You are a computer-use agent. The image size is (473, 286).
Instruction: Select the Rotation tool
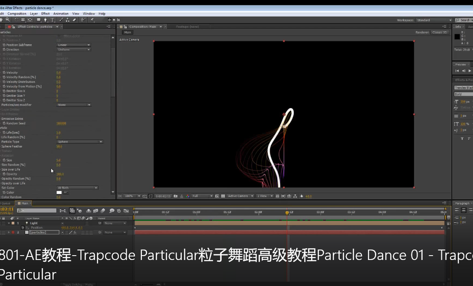16,20
